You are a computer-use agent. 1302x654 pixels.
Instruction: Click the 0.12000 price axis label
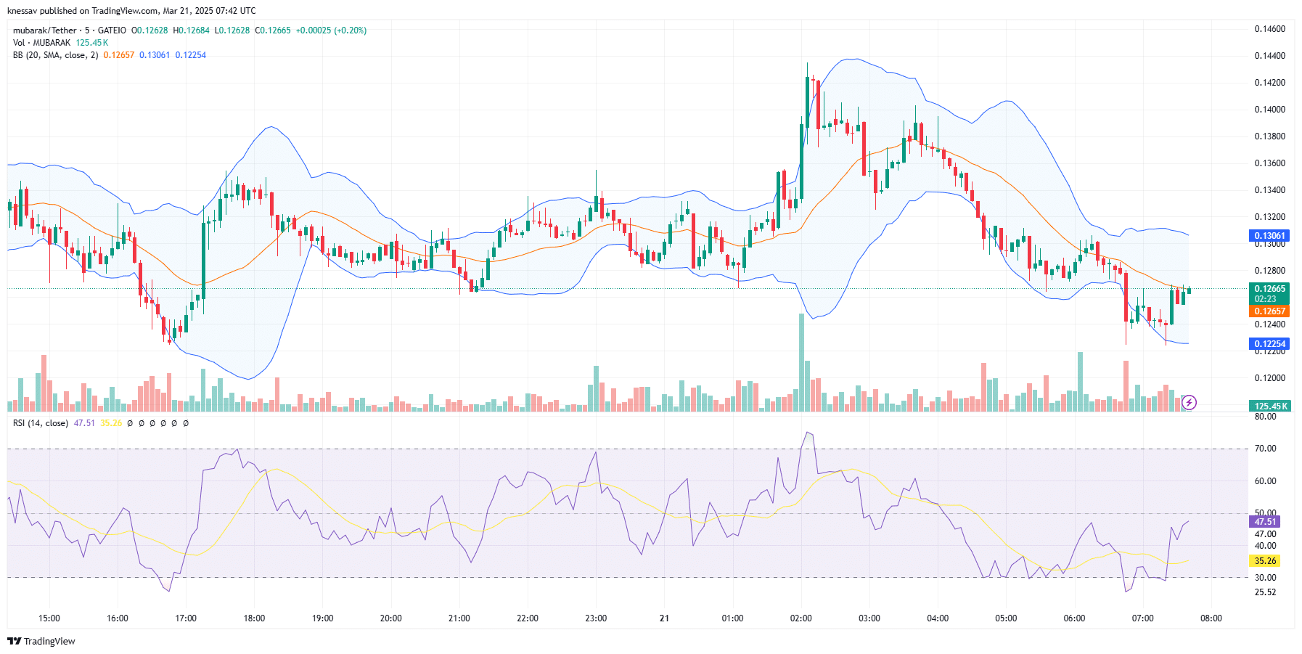pyautogui.click(x=1269, y=378)
